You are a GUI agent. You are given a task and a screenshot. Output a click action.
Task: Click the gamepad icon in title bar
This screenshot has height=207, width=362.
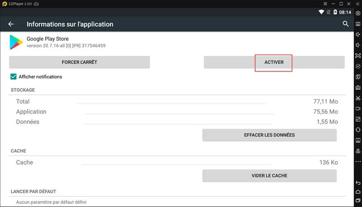click(36, 4)
